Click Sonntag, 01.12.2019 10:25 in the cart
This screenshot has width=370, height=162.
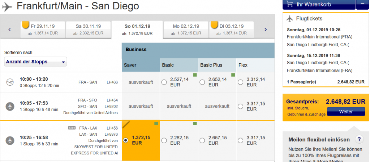[x=313, y=30]
